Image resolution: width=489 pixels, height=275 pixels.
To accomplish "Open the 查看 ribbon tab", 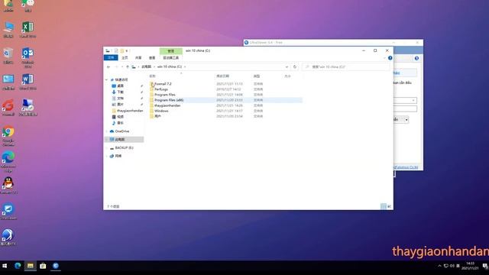I will coord(152,58).
